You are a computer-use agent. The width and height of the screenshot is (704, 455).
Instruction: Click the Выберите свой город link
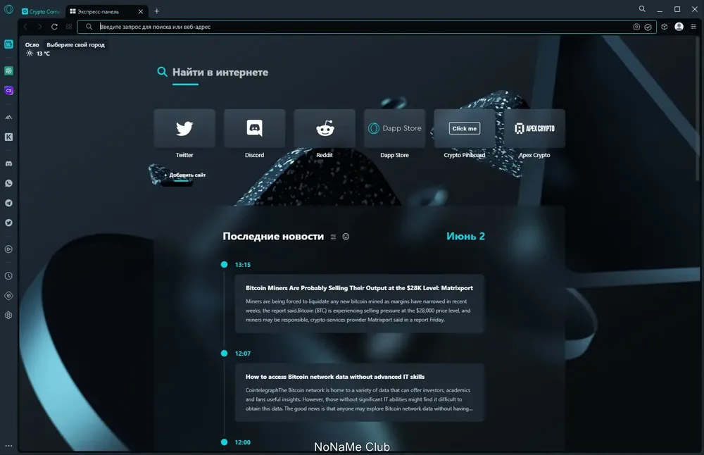click(x=75, y=45)
